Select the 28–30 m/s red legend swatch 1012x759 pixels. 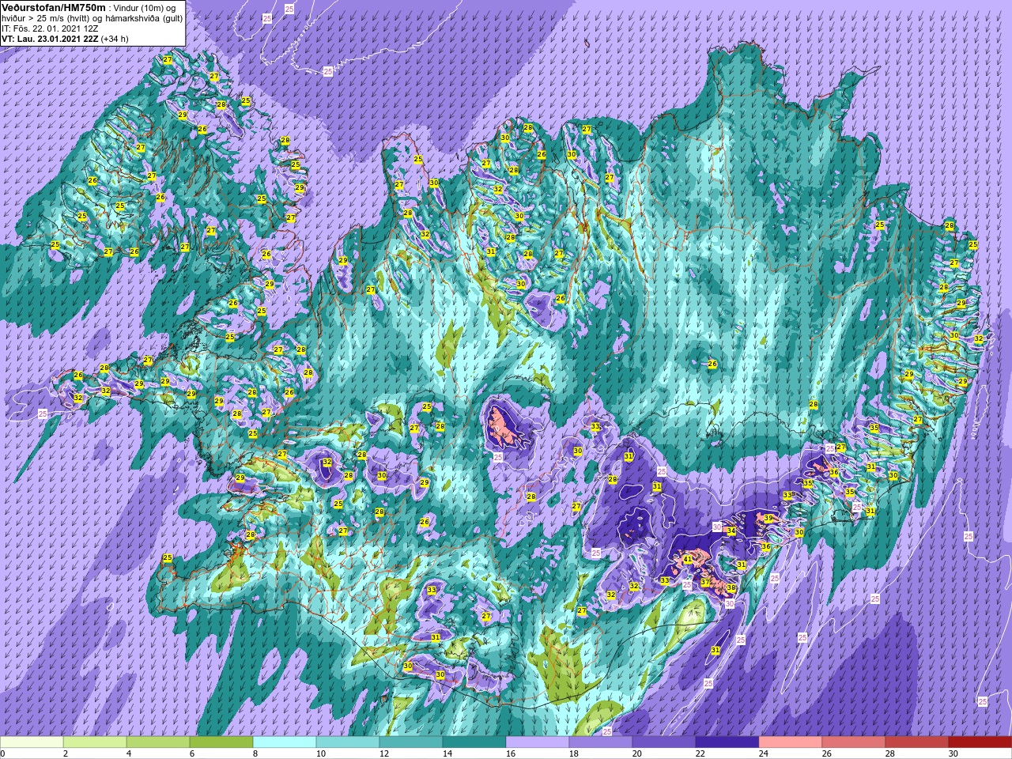pos(917,742)
